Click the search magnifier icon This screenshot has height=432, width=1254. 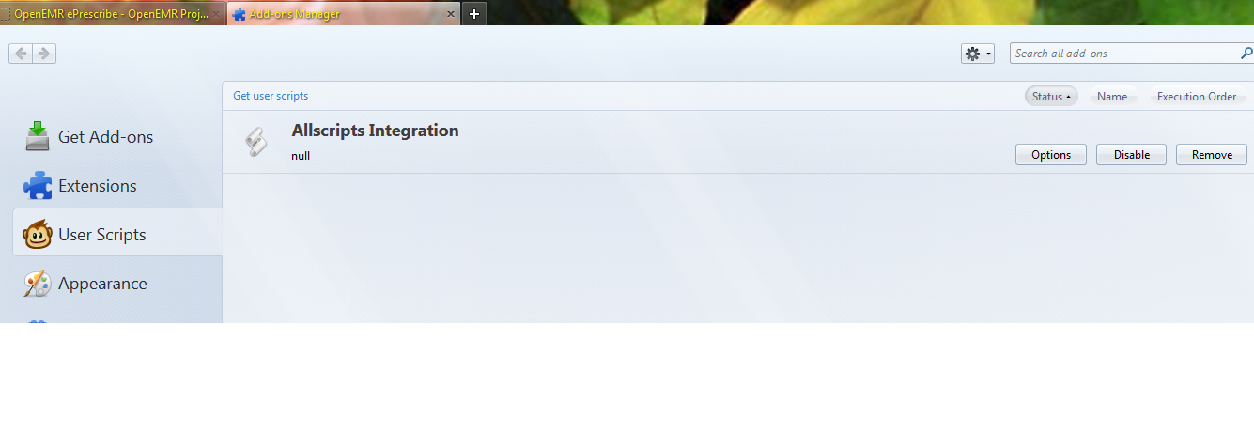pos(1246,54)
